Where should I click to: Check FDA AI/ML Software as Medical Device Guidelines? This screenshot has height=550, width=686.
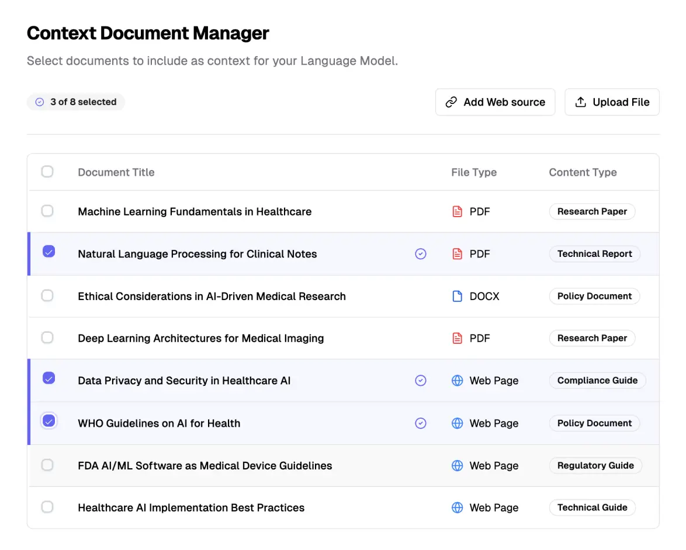[x=47, y=465]
